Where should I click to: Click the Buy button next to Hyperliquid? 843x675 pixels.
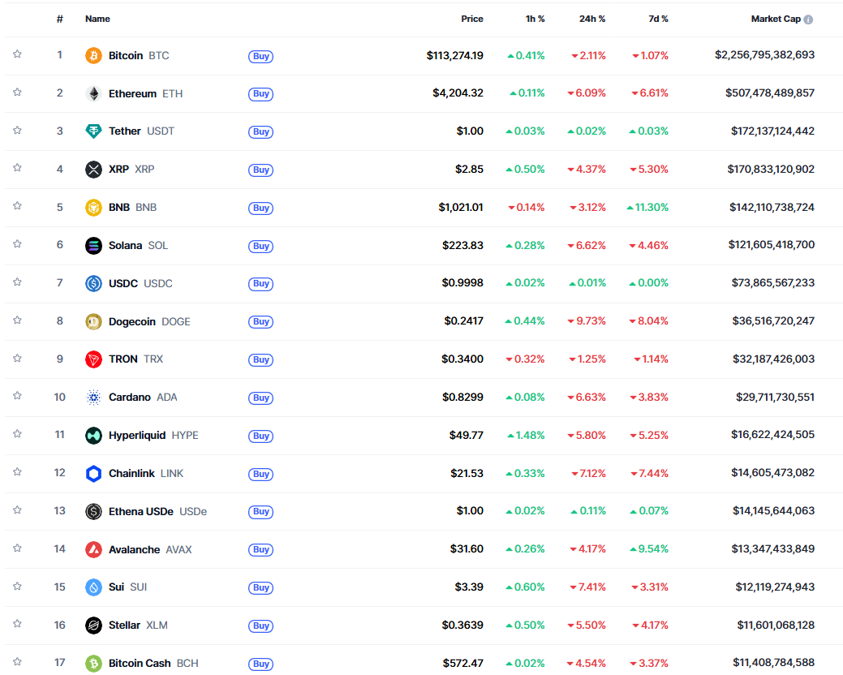260,436
